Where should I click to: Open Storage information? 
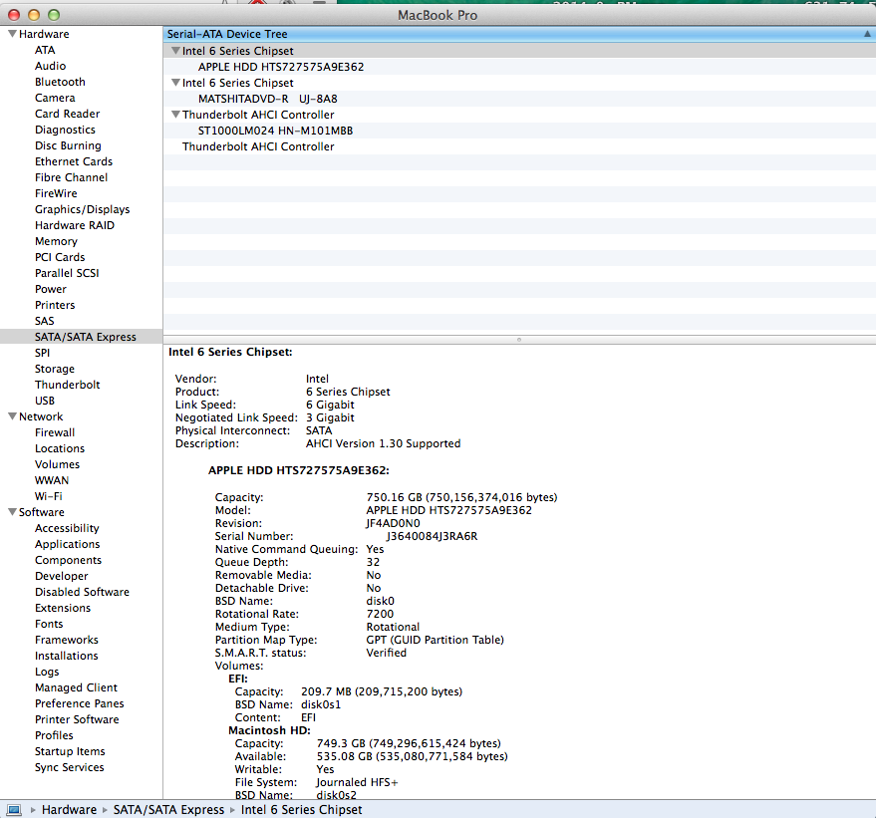pos(54,369)
